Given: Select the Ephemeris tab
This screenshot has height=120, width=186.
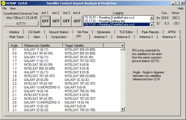Looking at the screenshot, I should [104, 32].
